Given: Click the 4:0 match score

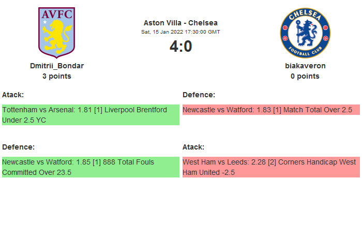Looking at the screenshot, I should coord(180,47).
